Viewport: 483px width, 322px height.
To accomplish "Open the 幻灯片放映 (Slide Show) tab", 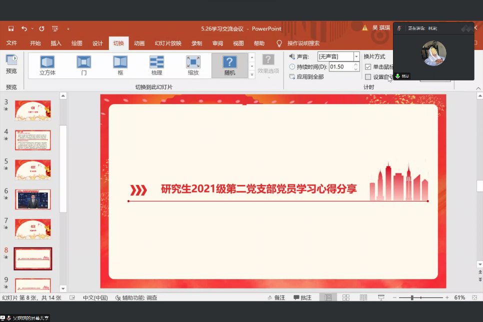I will click(x=168, y=43).
